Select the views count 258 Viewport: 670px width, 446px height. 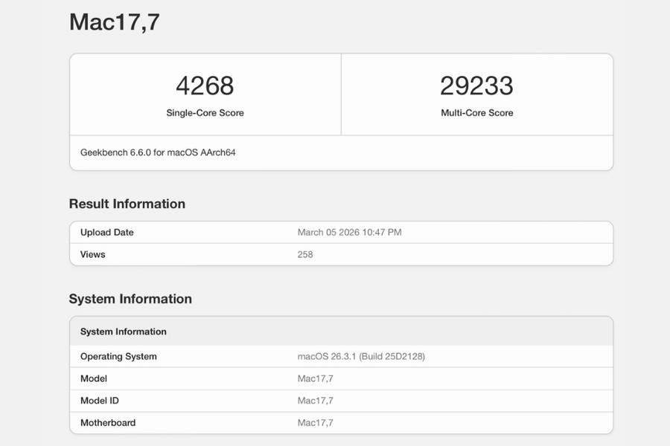[x=305, y=255]
